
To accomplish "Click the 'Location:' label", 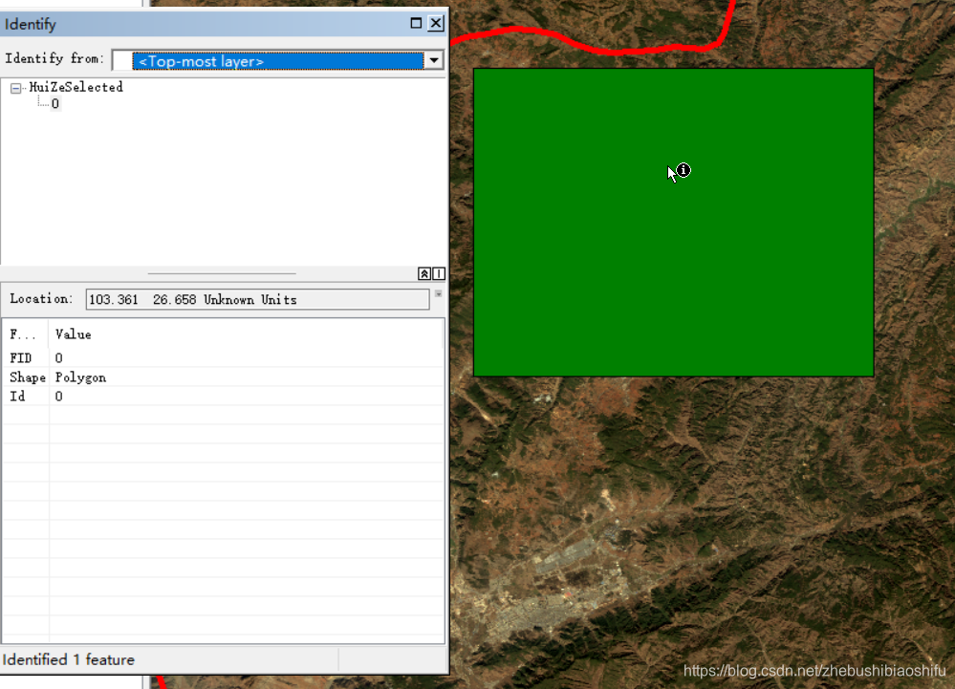I will (41, 299).
